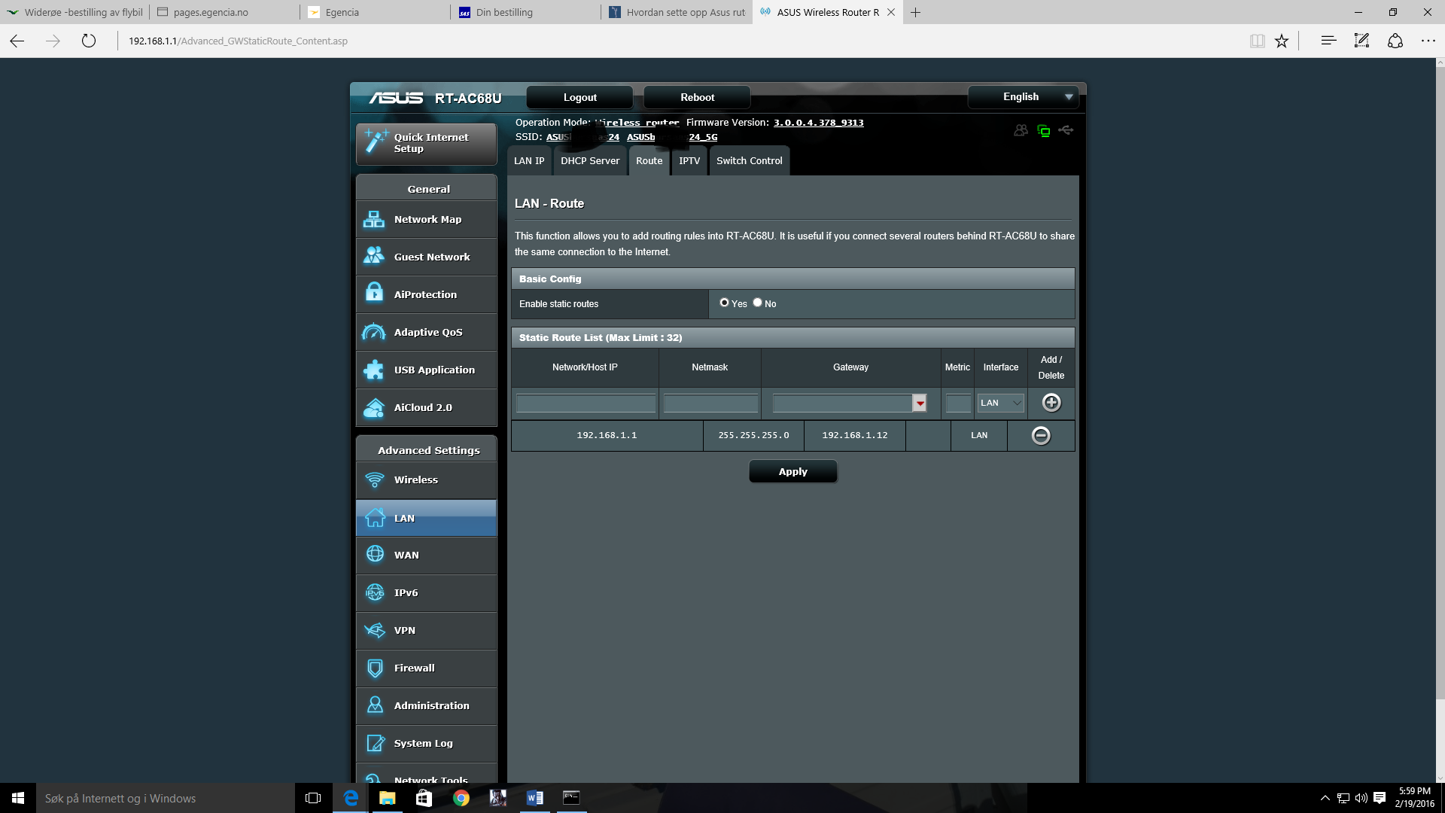This screenshot has height=813, width=1445.
Task: Select LAN in Advanced Settings
Action: pyautogui.click(x=426, y=518)
